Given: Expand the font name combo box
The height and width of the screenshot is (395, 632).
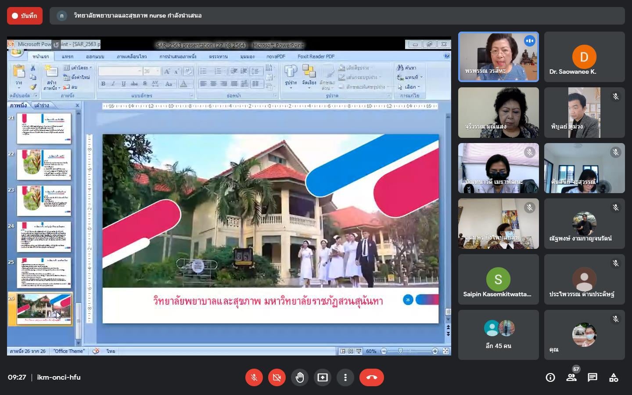Looking at the screenshot, I should (x=140, y=71).
